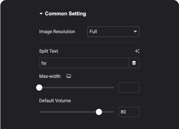Open the dynamic tags database icon
This screenshot has width=179, height=129.
click(134, 63)
